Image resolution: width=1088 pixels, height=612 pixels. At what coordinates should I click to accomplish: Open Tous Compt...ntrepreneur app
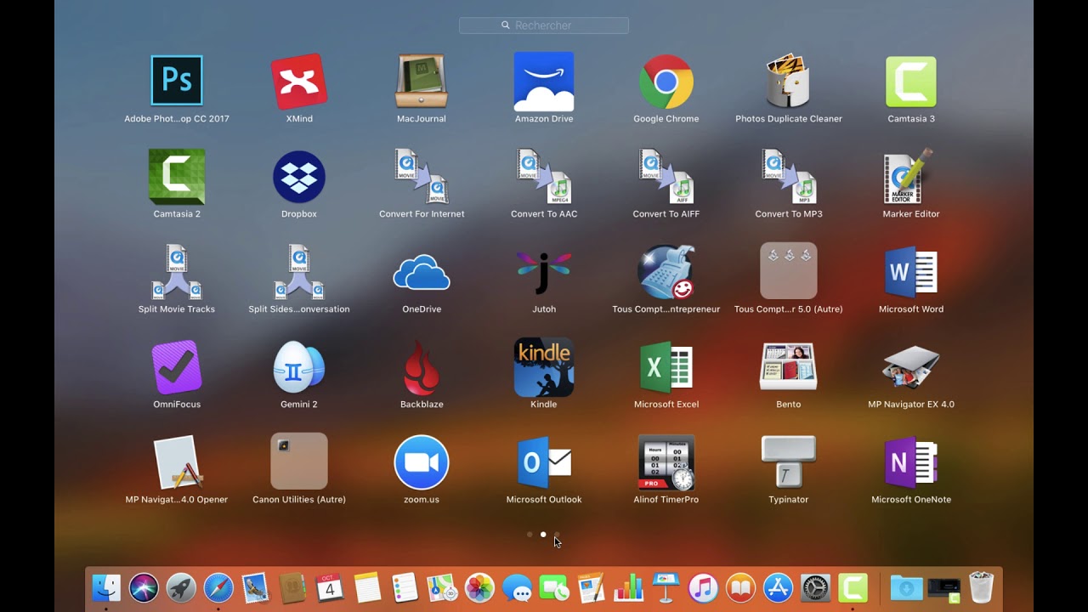(666, 271)
